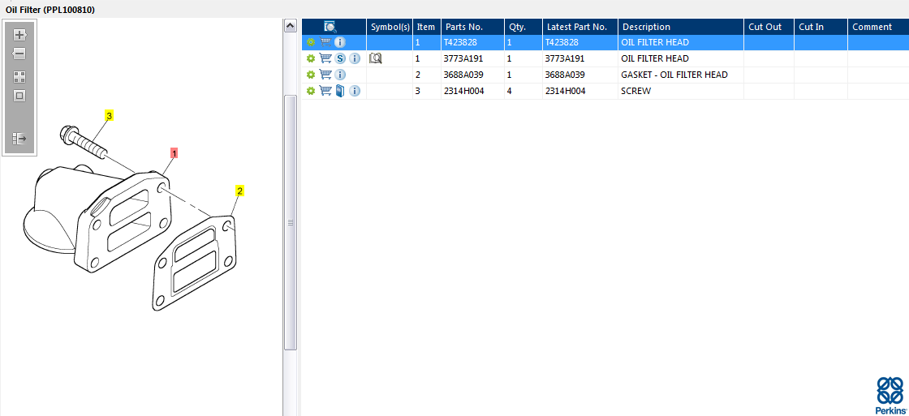Click the Cut In column header
Screen dimensions: 909x416
point(821,27)
